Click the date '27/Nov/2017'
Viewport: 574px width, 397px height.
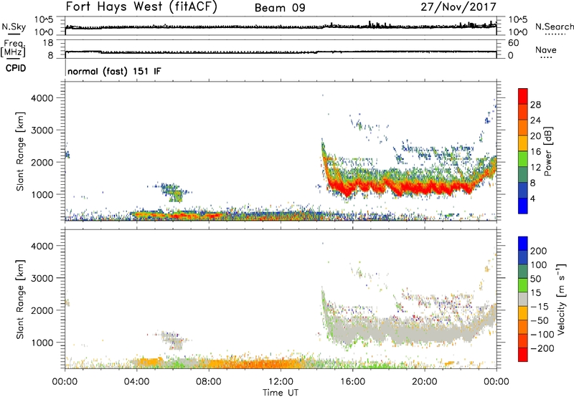click(x=458, y=6)
